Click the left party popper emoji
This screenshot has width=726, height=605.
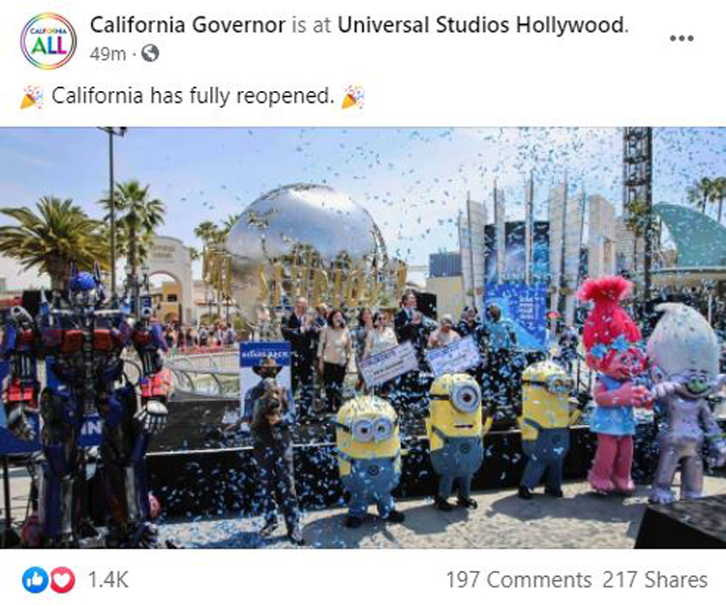[x=32, y=97]
